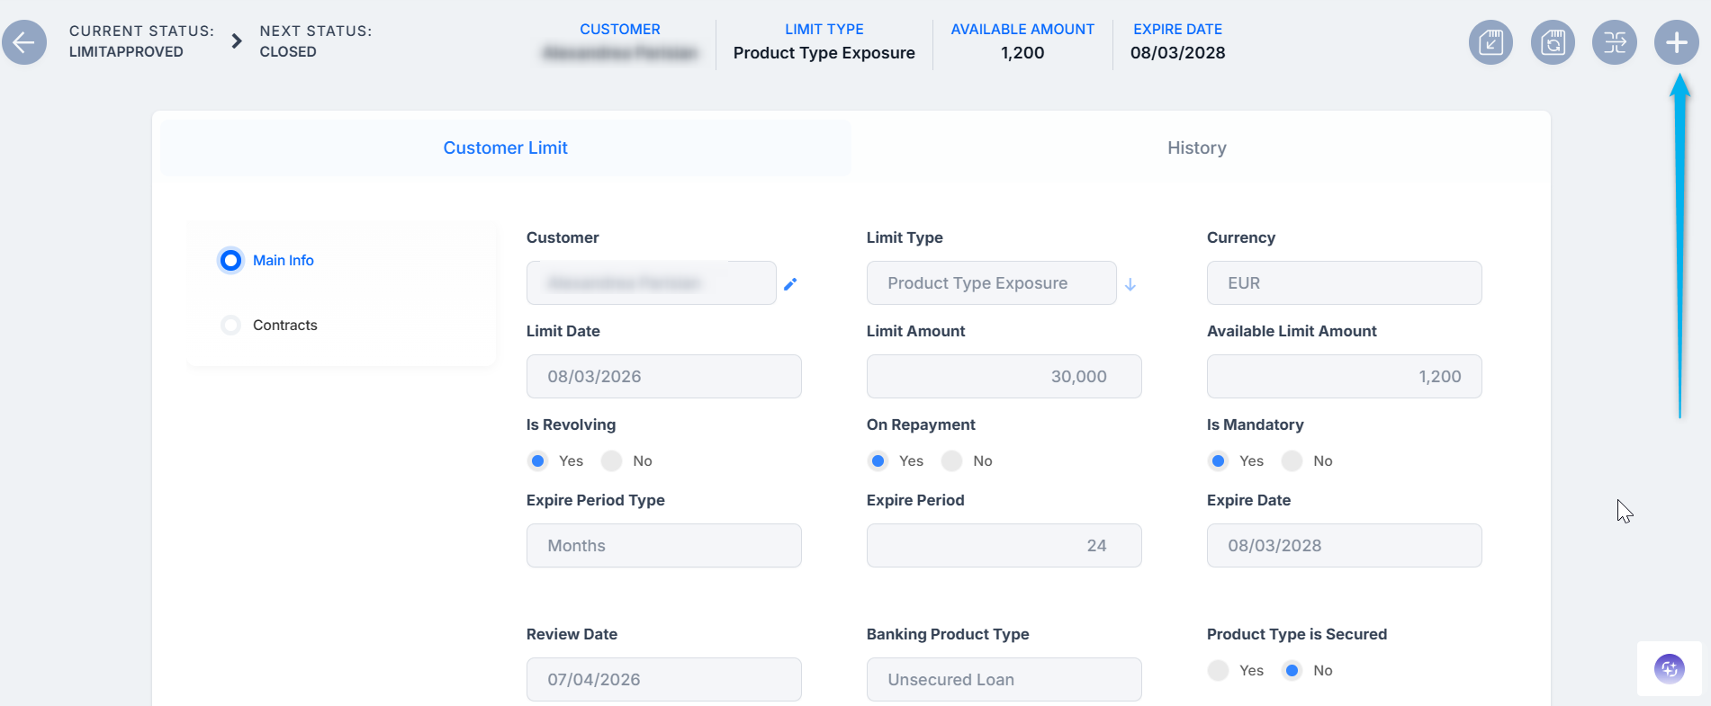Open the Banking Product Type Unsecured Loan field

1004,680
